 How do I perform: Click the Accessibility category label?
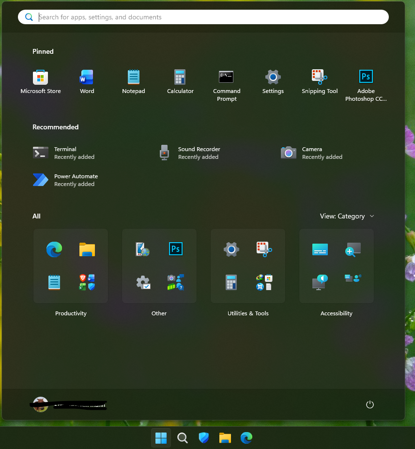[336, 313]
